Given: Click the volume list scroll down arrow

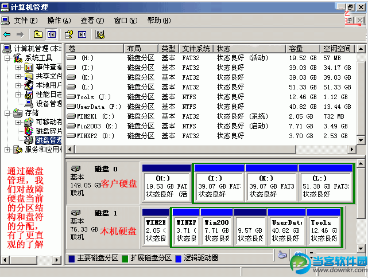Looking at the screenshot, I should click(x=361, y=140).
